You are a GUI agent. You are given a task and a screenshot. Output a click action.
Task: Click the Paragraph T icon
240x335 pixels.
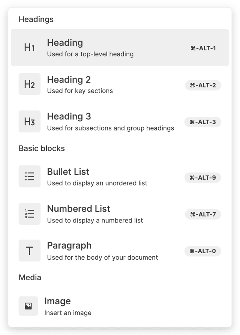30,250
